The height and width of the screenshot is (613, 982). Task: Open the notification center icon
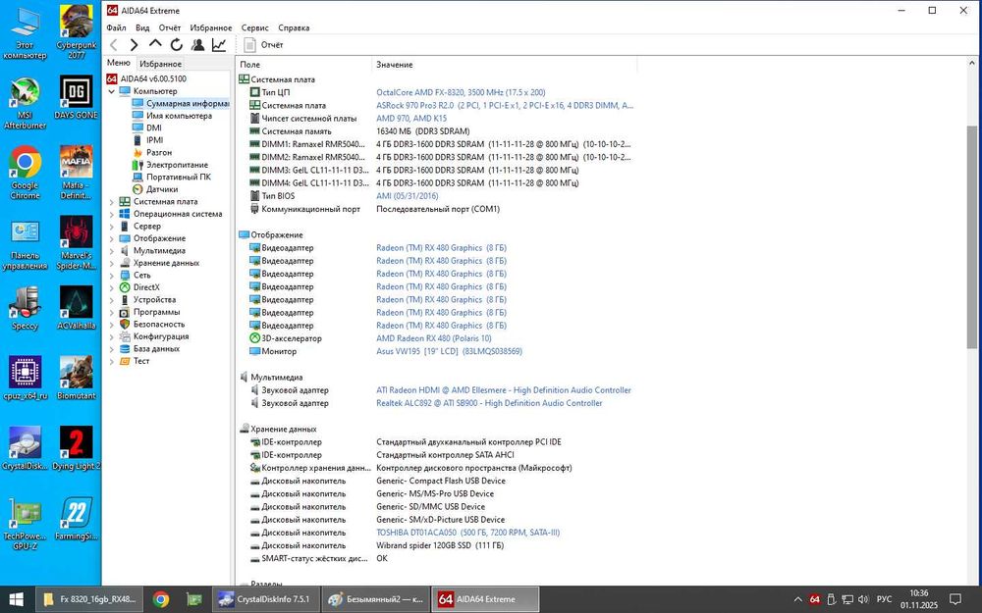click(955, 600)
